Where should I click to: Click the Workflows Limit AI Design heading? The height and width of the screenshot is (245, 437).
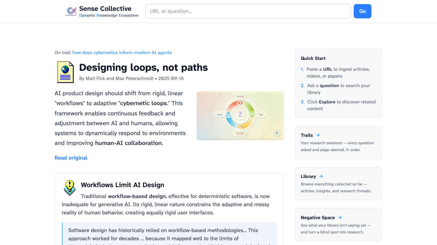(123, 185)
